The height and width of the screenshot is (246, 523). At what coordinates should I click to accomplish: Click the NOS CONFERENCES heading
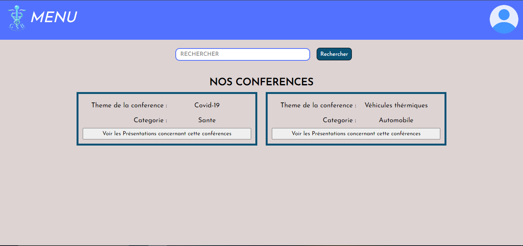[261, 82]
